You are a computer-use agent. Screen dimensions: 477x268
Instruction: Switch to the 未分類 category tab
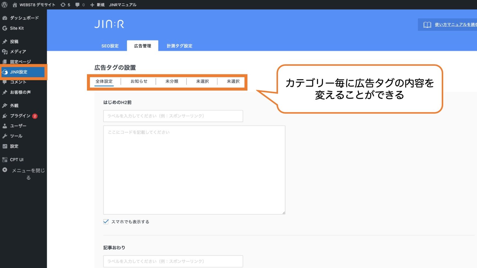(x=171, y=81)
